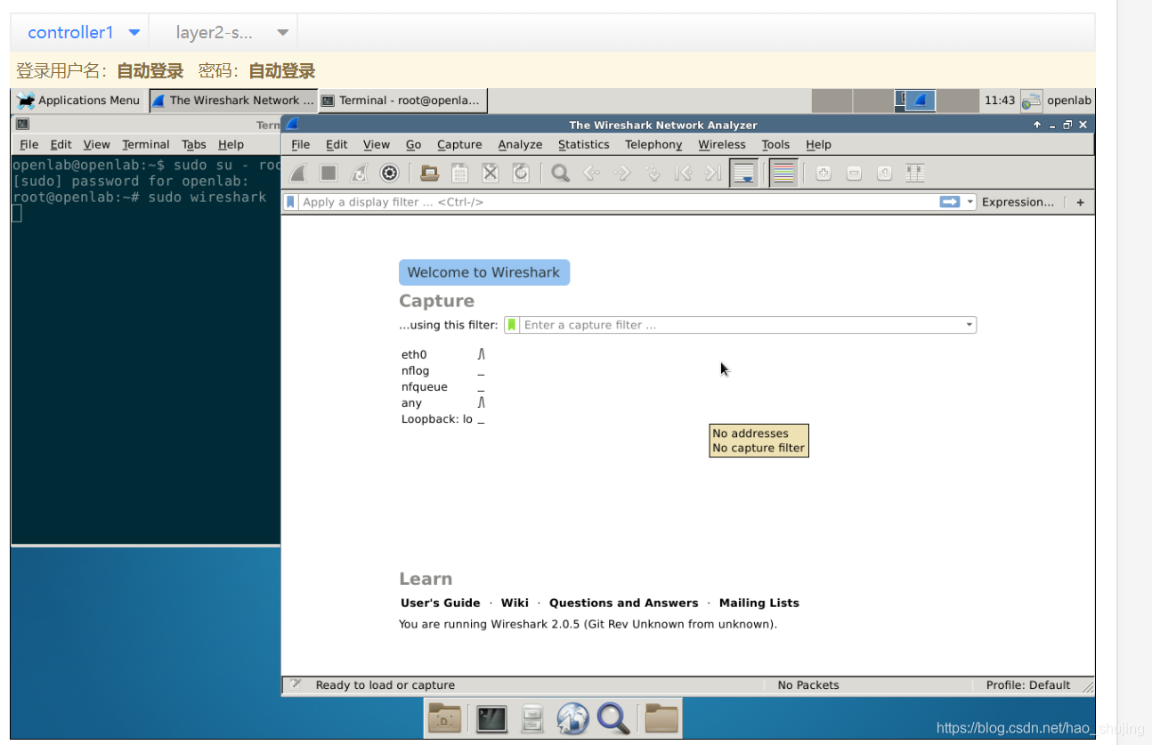Restart current capture toolbar icon

click(359, 173)
